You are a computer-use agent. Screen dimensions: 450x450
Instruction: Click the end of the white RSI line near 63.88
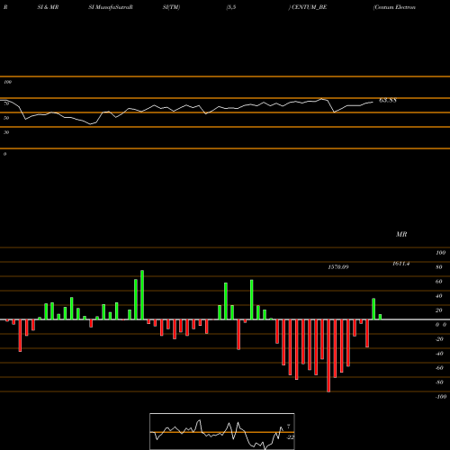coord(373,102)
